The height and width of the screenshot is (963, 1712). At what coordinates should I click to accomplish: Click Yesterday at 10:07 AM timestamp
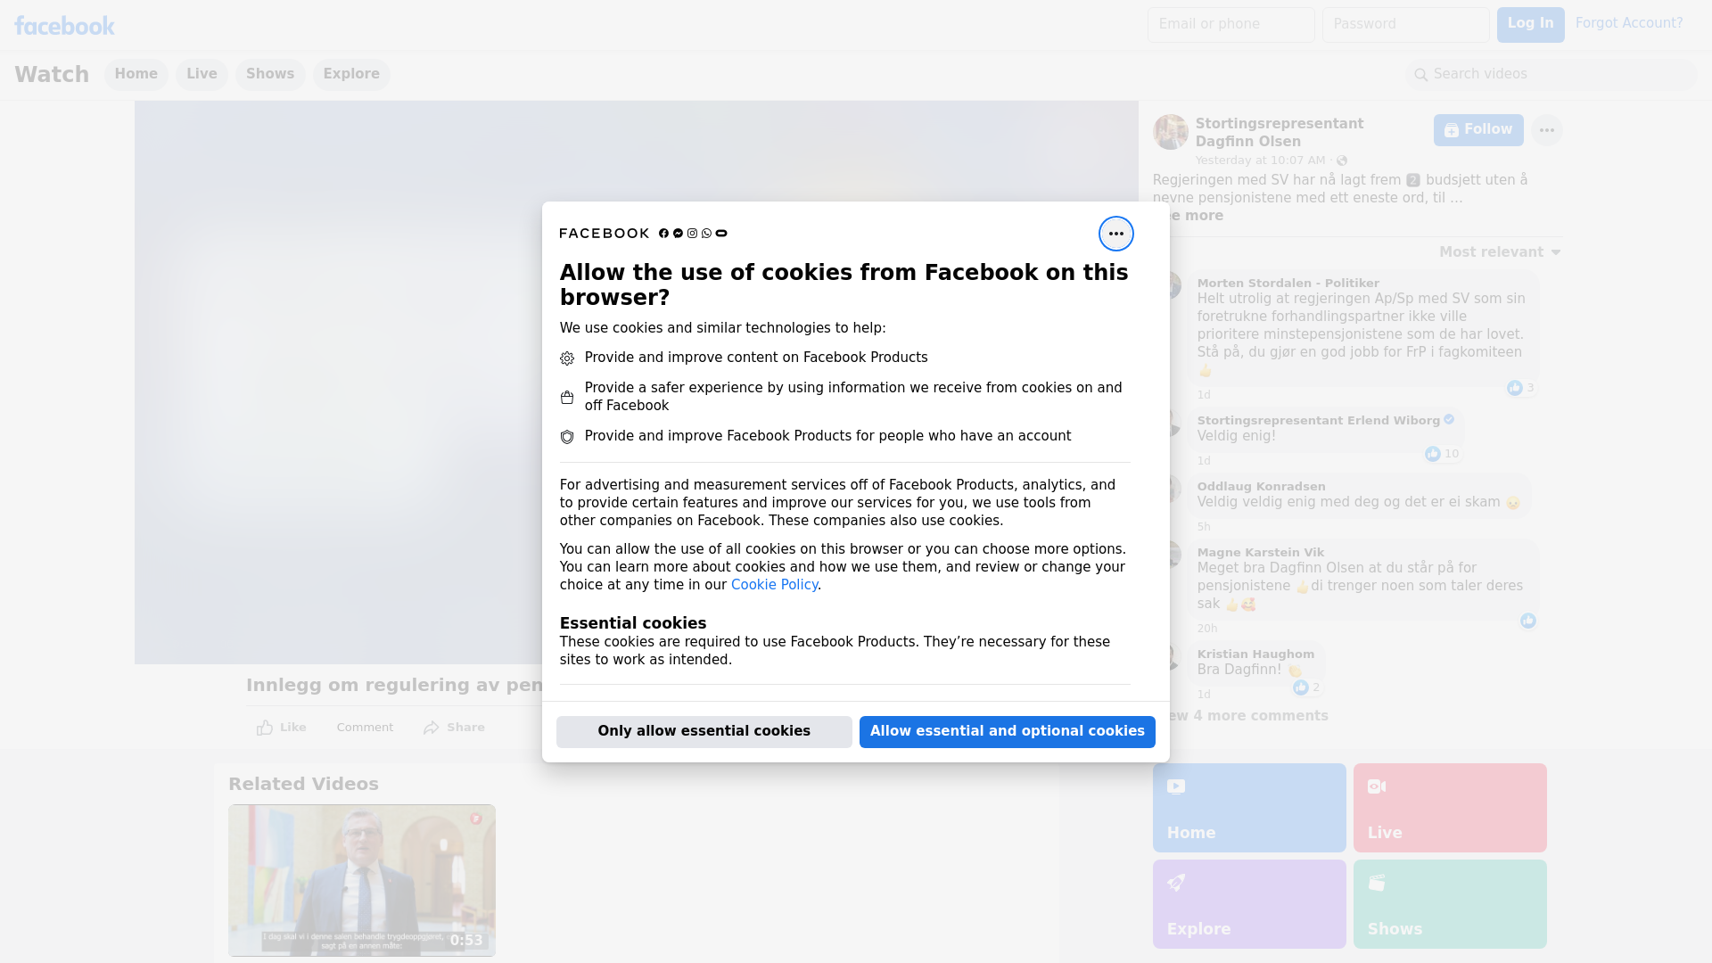coord(1260,160)
